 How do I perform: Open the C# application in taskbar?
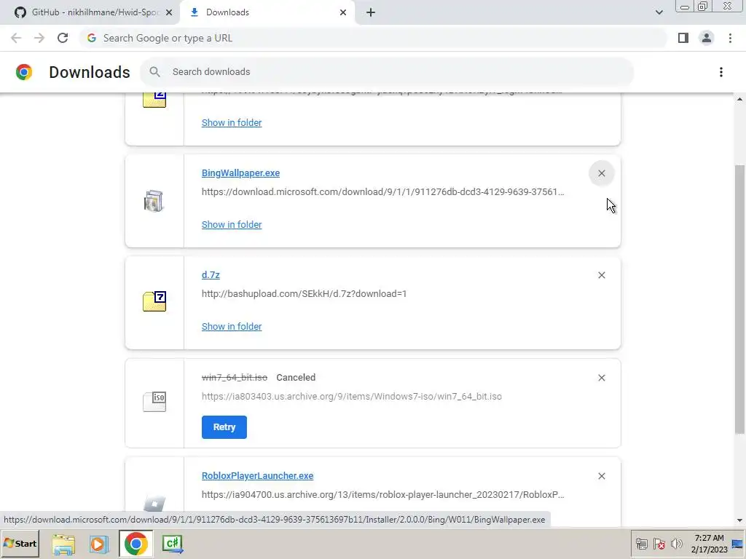[172, 544]
